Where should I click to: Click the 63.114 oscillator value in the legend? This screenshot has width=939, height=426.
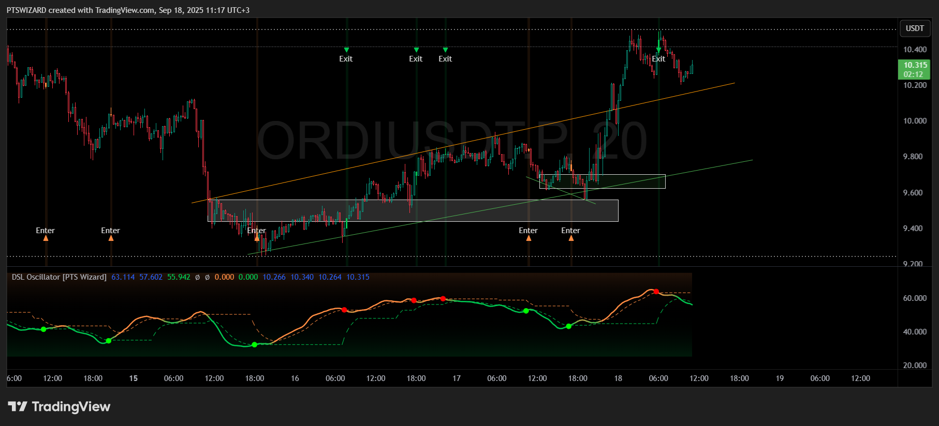point(123,277)
